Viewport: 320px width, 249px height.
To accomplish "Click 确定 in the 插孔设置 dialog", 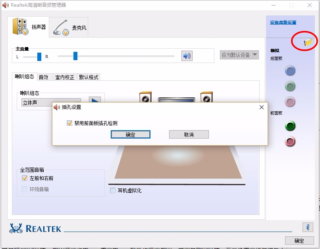I will 130,135.
